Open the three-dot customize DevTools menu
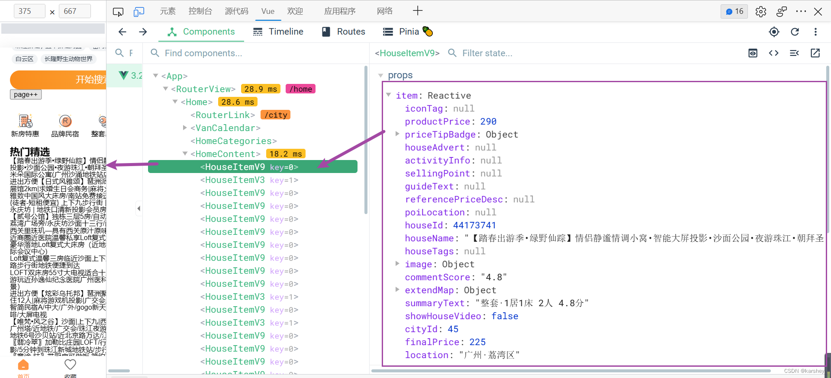The width and height of the screenshot is (831, 378). click(x=801, y=12)
